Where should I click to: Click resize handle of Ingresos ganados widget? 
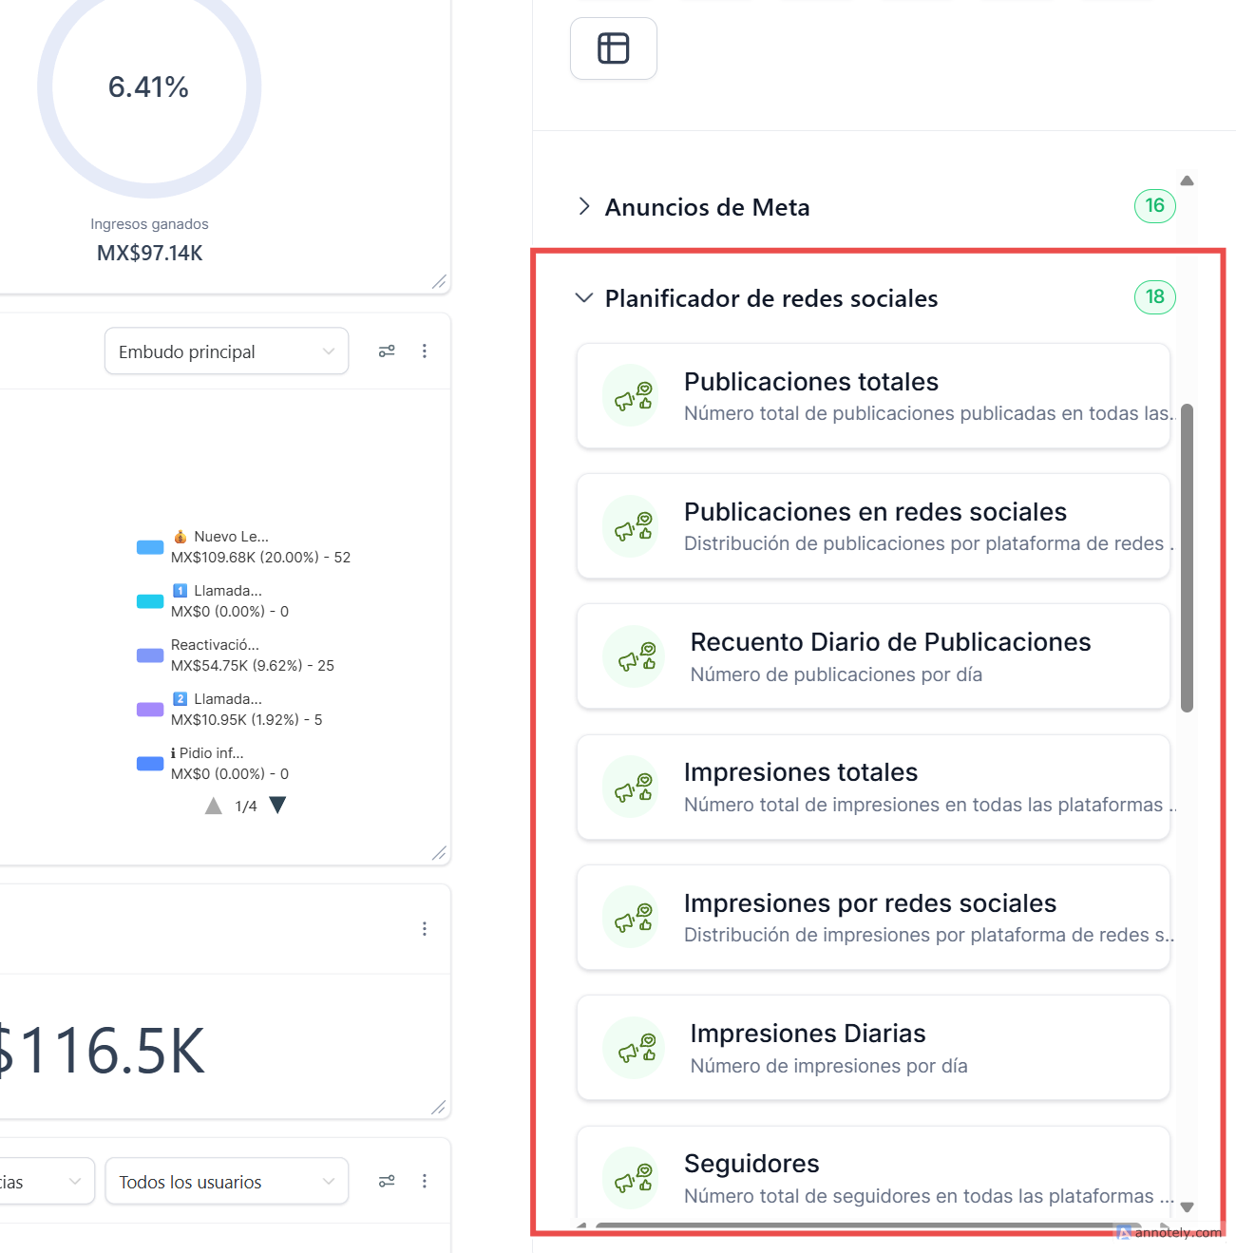click(438, 282)
